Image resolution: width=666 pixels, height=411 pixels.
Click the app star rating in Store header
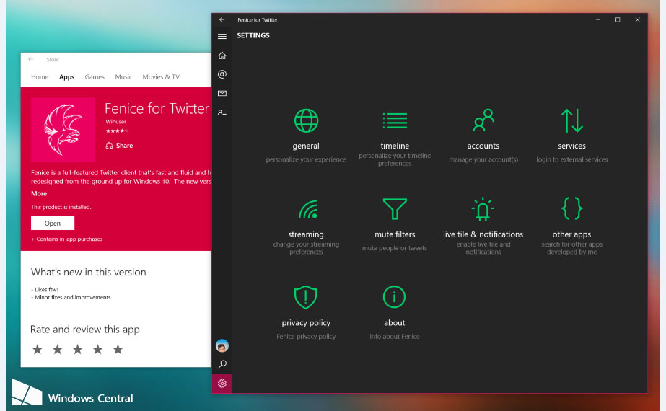117,131
